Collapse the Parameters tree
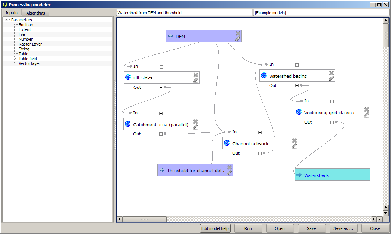Image resolution: width=391 pixels, height=234 pixels. [7, 19]
